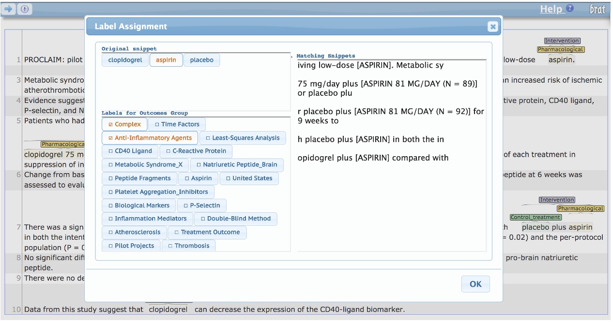Tick the Time Factors label
Viewport: 613px width, 322px height.
tap(177, 124)
